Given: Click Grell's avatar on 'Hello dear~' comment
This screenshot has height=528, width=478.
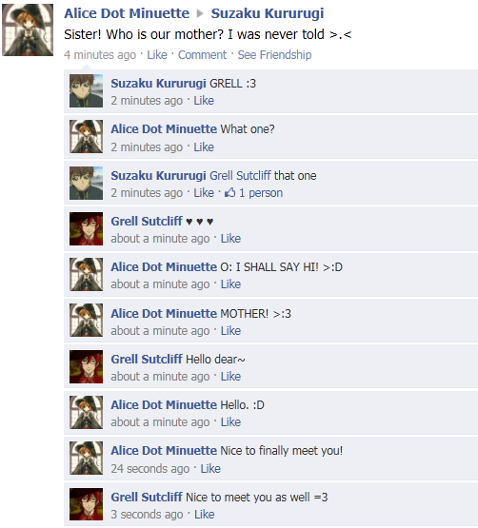Looking at the screenshot, I should [86, 366].
